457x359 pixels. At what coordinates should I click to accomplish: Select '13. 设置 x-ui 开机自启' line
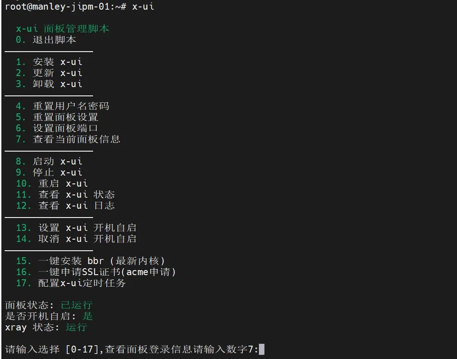[x=76, y=228]
